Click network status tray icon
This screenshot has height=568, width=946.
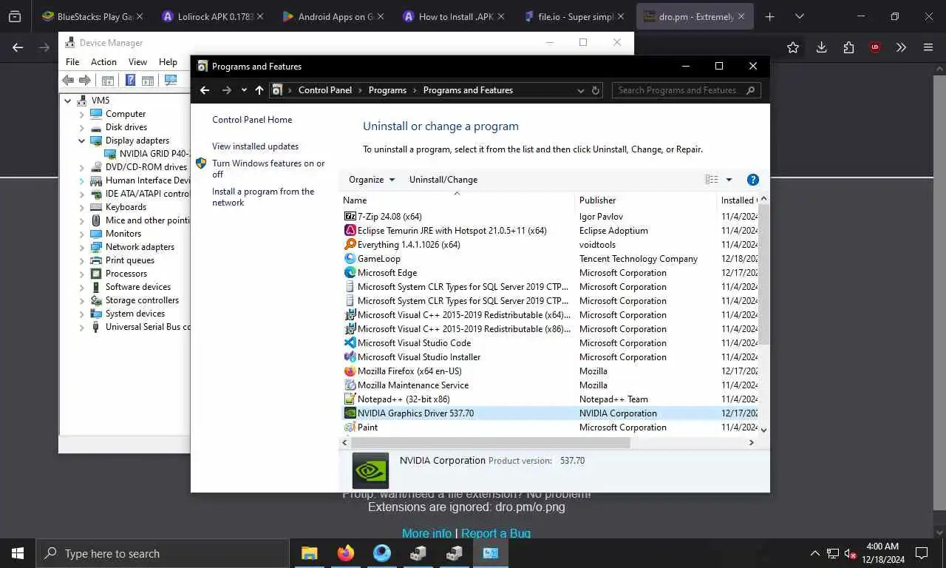click(833, 553)
